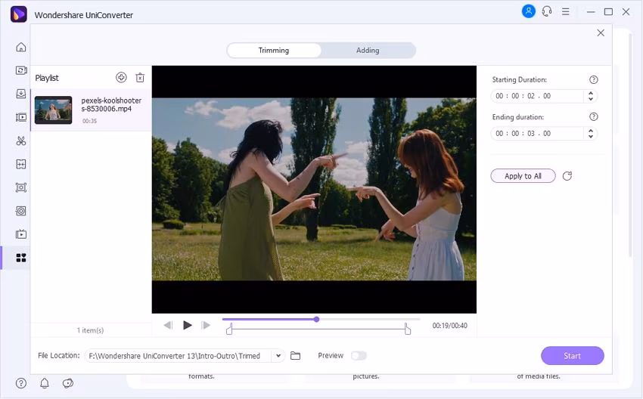Click the 00:35 duration under the file name
The image size is (643, 399).
[89, 121]
